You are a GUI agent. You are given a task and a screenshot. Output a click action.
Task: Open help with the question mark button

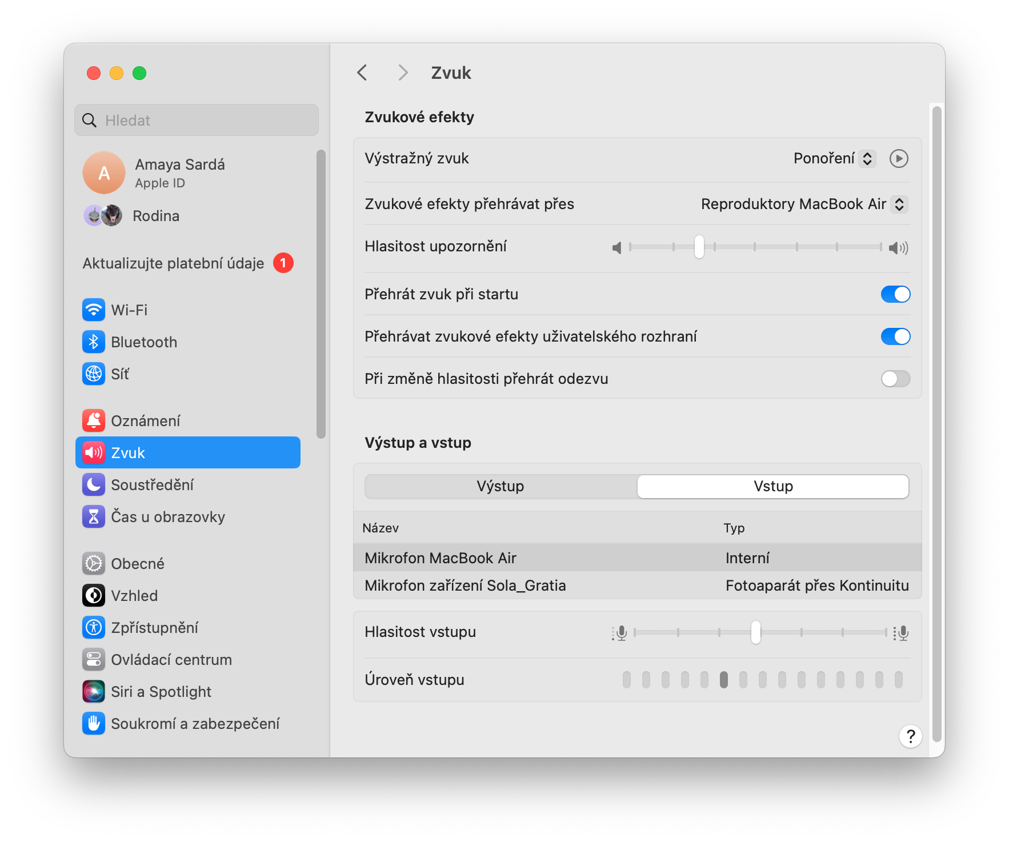pyautogui.click(x=911, y=736)
